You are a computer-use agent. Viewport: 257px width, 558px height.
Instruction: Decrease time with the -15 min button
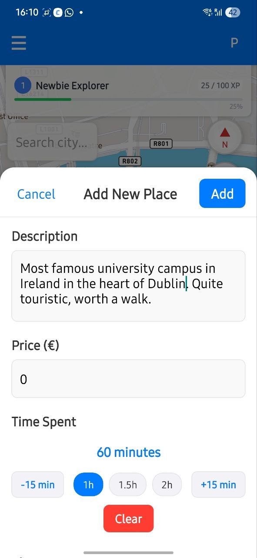pyautogui.click(x=37, y=484)
